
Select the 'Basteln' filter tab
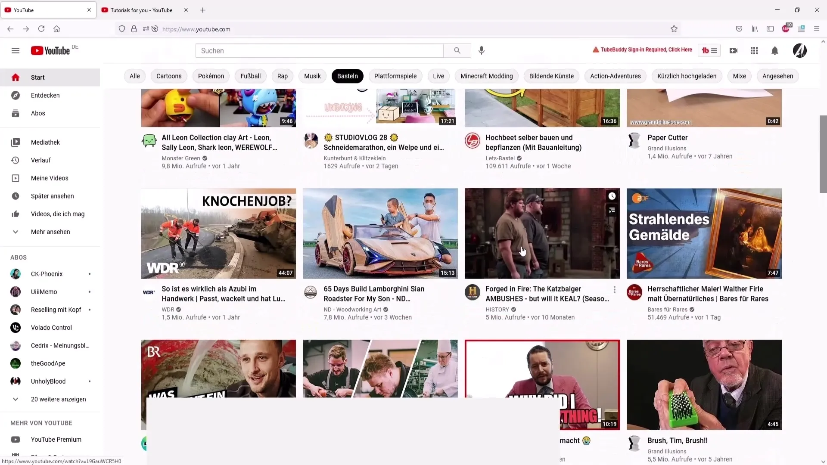point(347,75)
